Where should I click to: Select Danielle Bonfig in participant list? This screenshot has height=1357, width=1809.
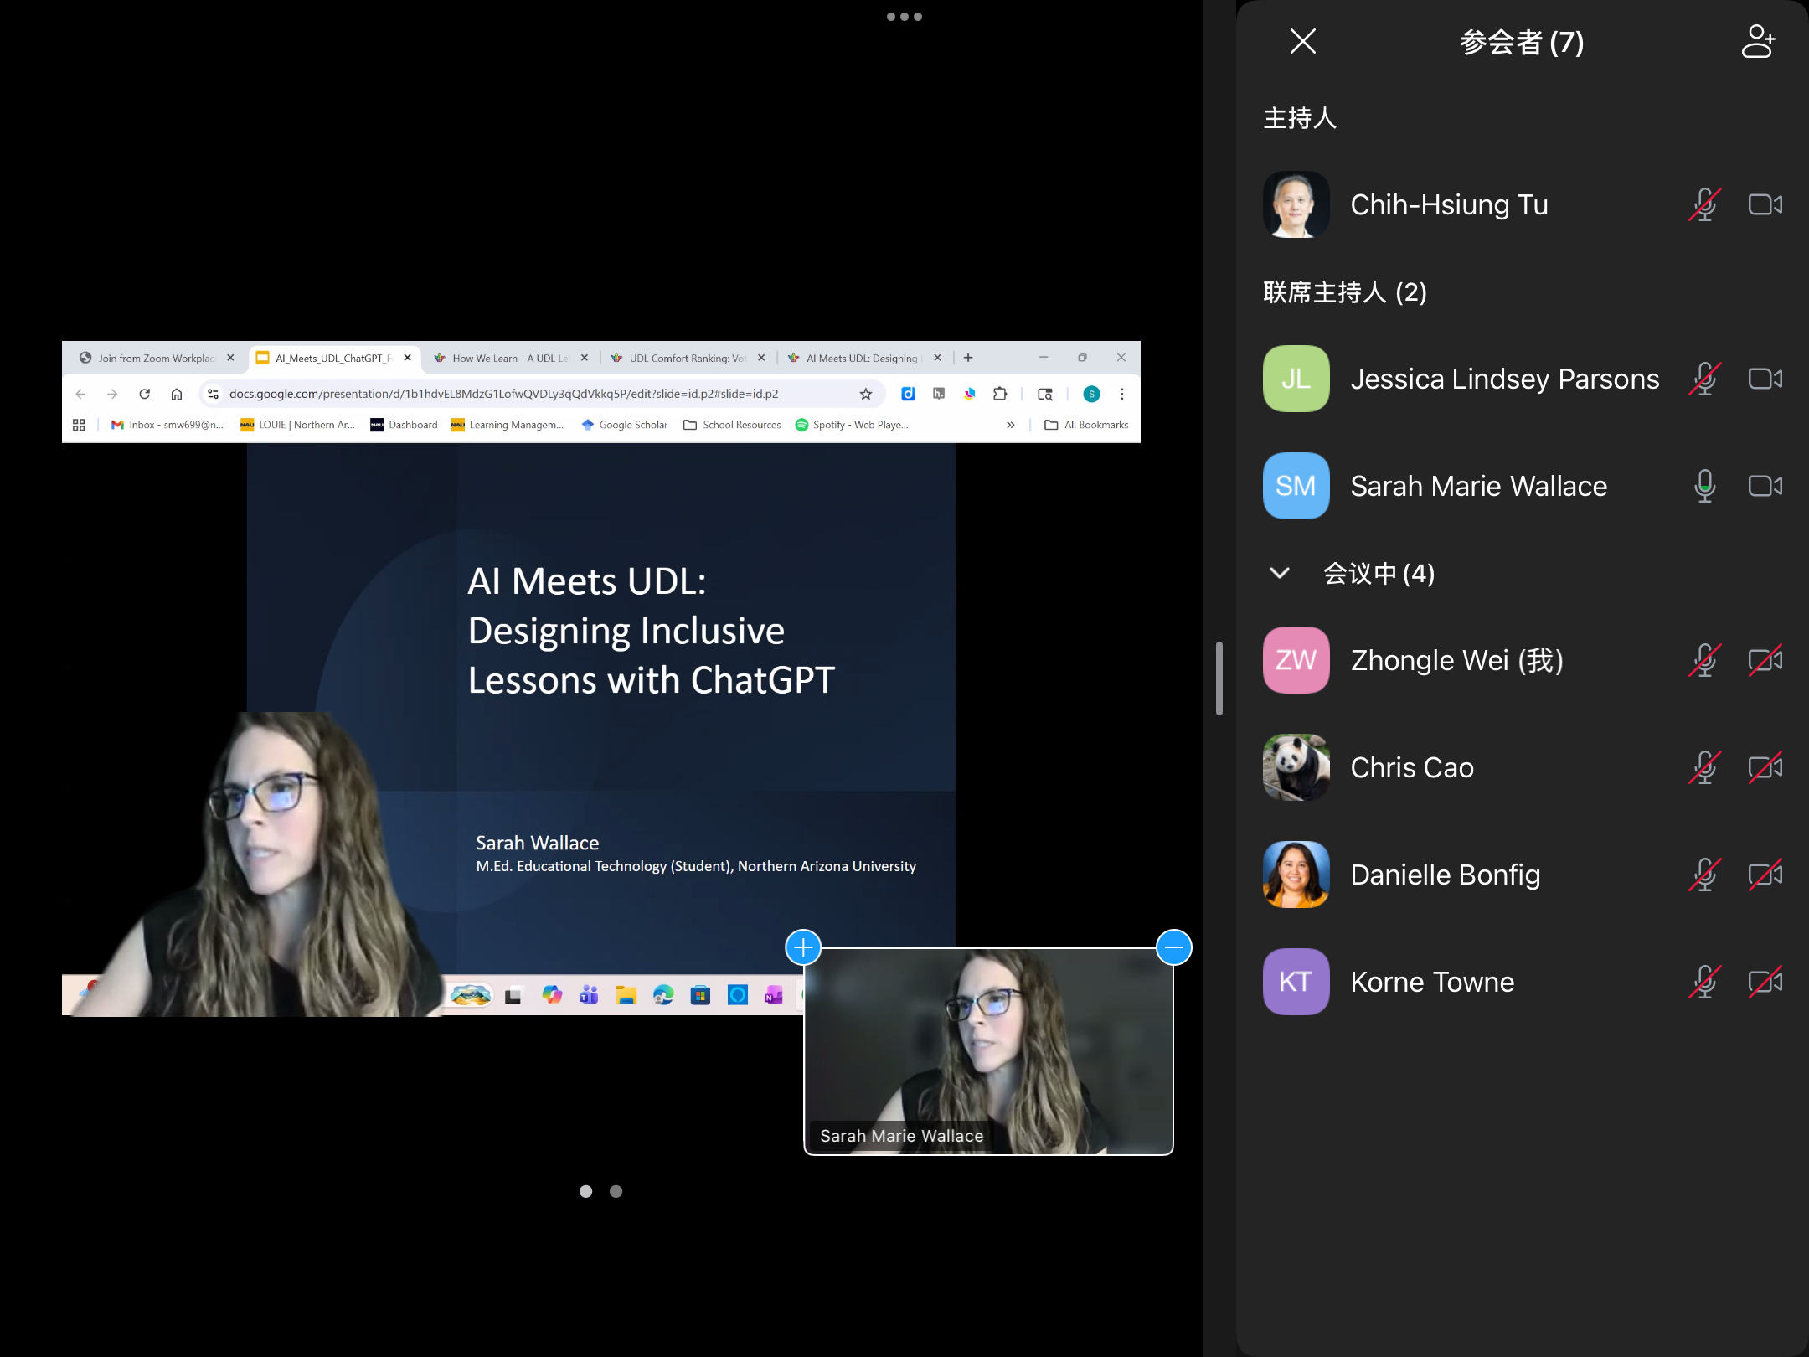pyautogui.click(x=1445, y=875)
